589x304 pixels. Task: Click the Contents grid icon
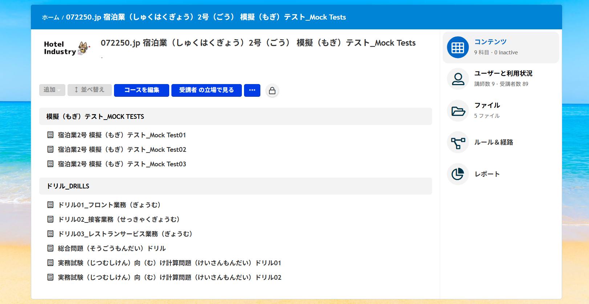[458, 47]
